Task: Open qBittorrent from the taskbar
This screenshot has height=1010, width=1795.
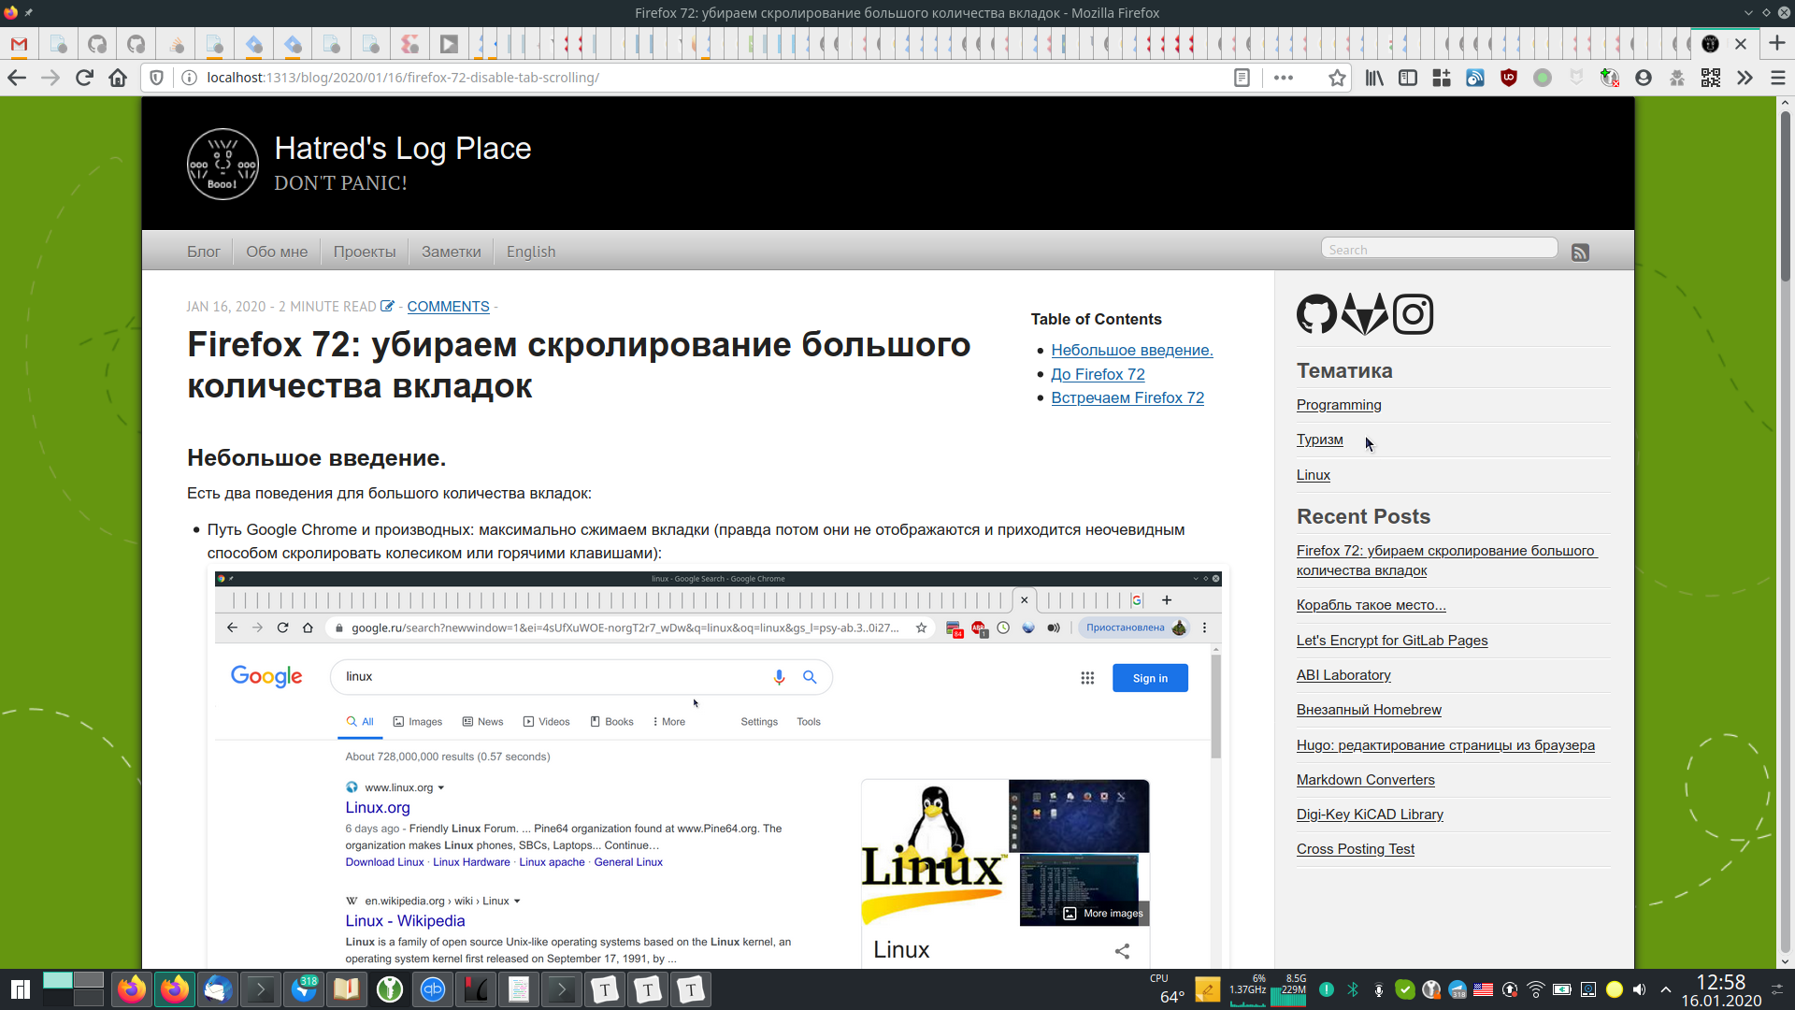Action: 433,989
